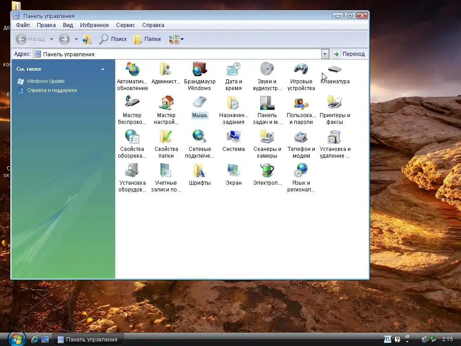Open Учетные записи пользователей icon

coord(166,178)
